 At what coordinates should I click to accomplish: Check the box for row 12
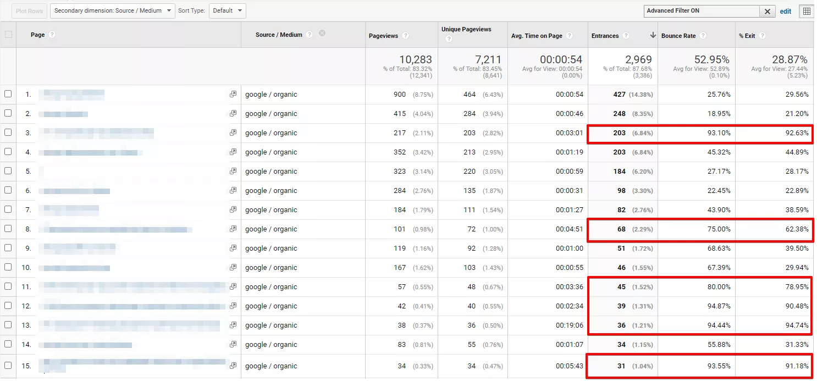[8, 306]
